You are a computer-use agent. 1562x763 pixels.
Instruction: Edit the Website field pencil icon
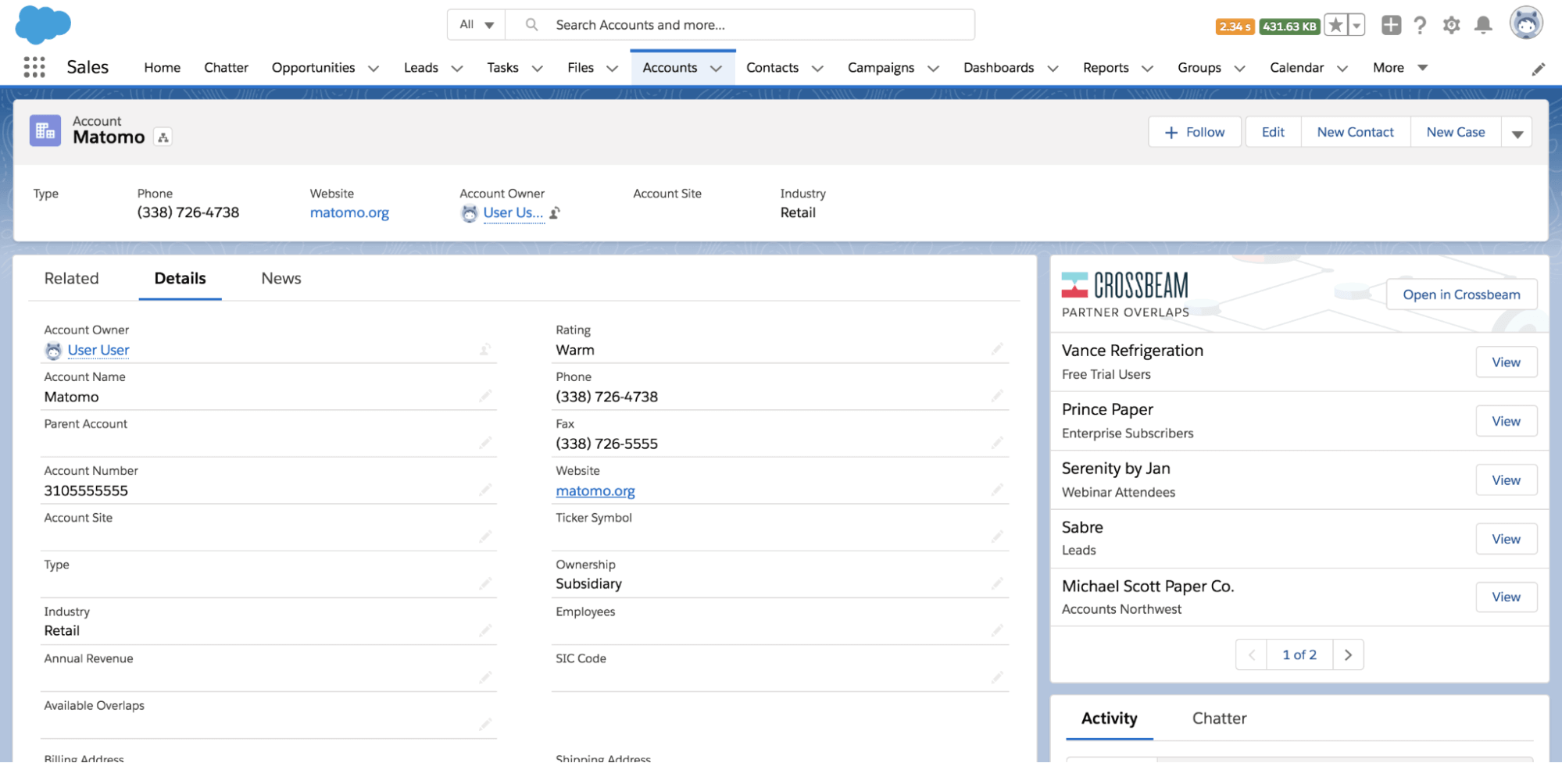(997, 490)
